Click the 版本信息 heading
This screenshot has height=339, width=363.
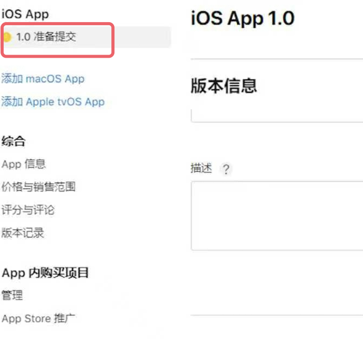click(224, 86)
